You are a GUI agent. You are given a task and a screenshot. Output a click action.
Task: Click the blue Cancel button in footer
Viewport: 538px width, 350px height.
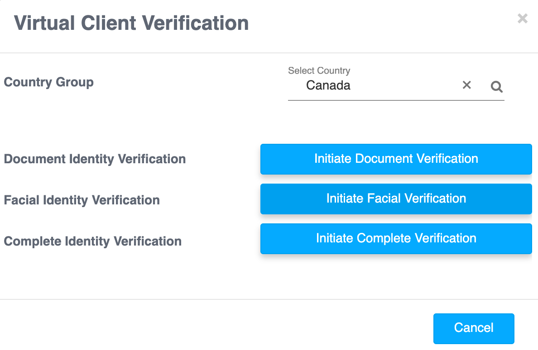tap(473, 328)
